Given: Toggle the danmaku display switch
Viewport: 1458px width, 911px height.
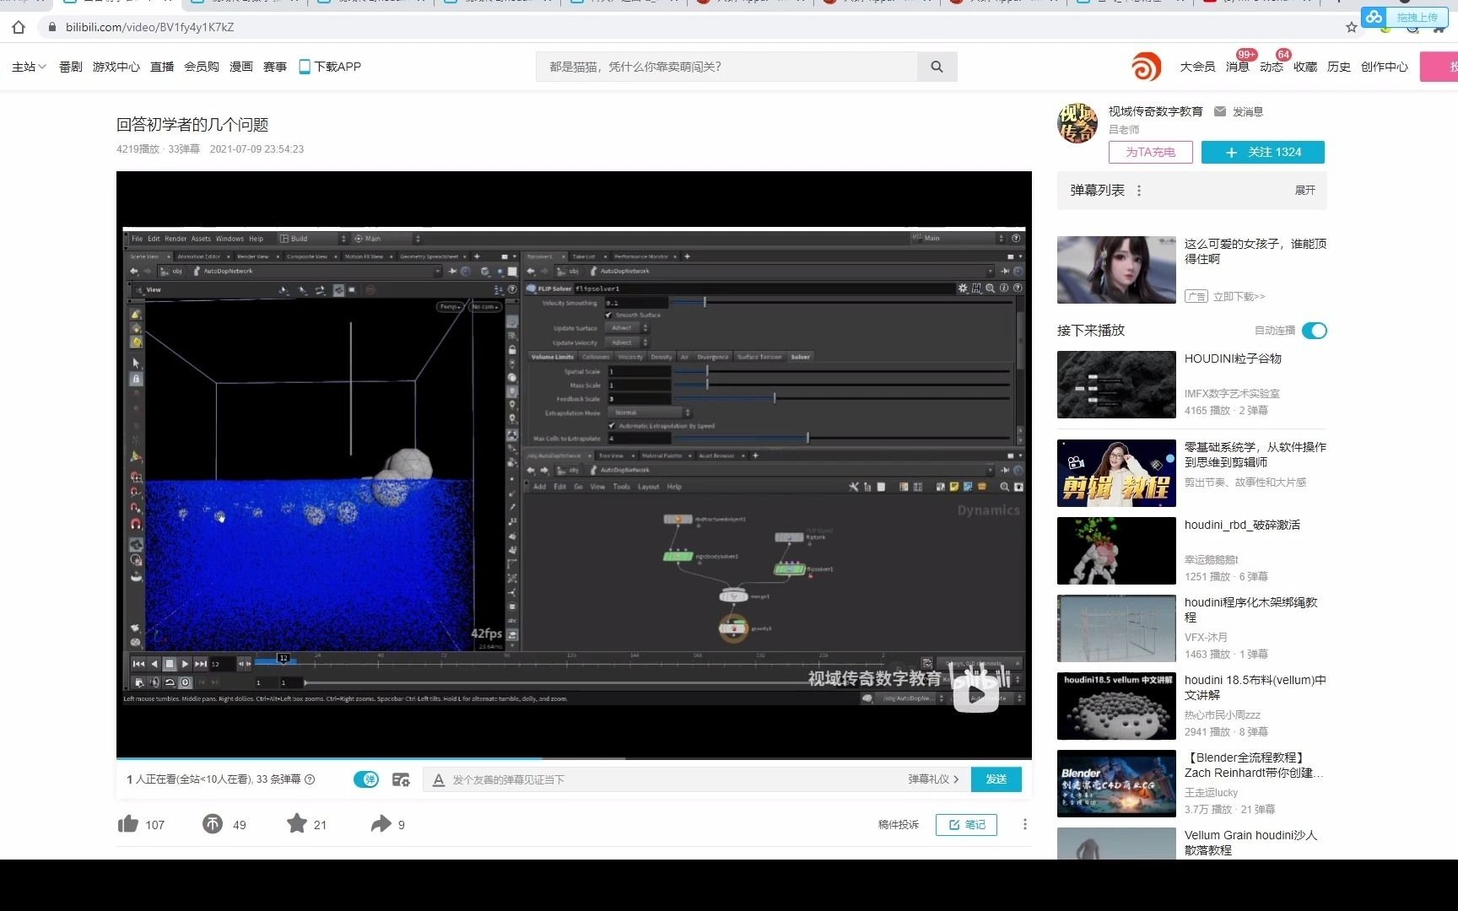Looking at the screenshot, I should pyautogui.click(x=366, y=779).
